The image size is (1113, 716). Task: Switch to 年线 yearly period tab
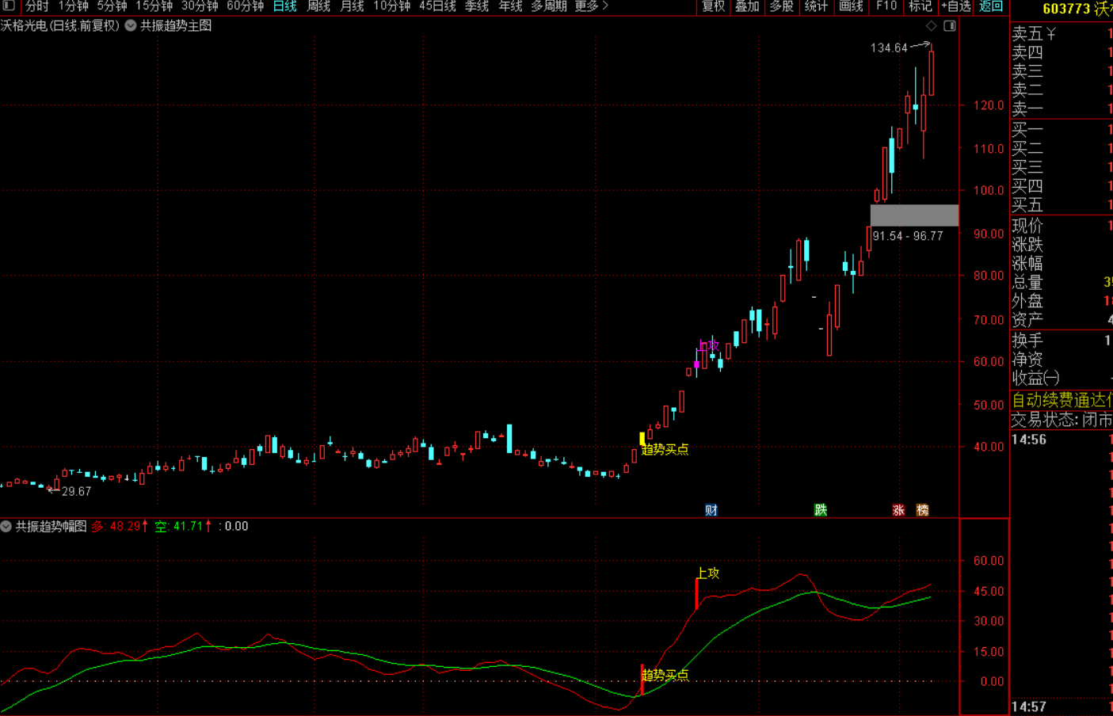tap(510, 6)
